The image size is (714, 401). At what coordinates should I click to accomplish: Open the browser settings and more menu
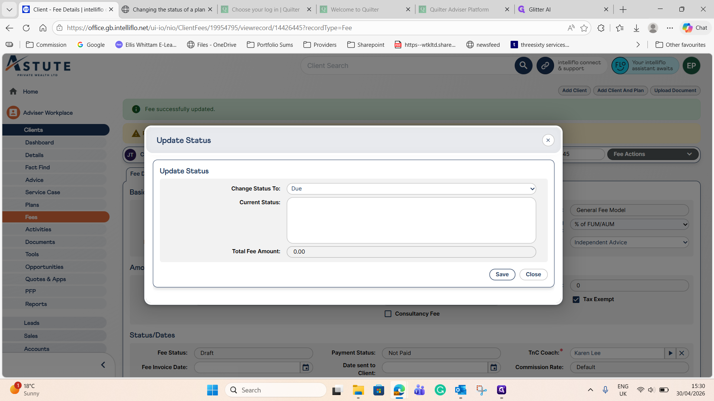point(670,28)
